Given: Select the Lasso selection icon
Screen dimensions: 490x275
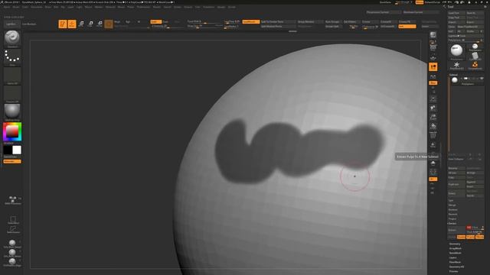Looking at the screenshot, I should tap(13, 230).
